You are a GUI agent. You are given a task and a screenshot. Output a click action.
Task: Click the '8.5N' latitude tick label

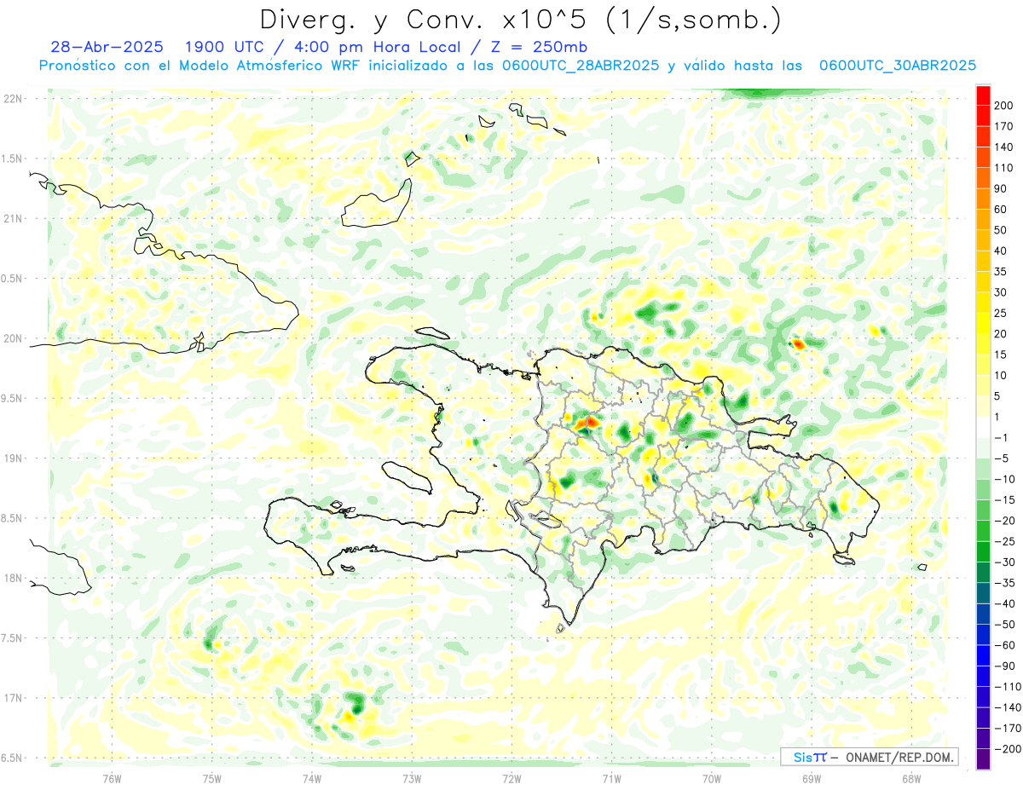pos(12,518)
